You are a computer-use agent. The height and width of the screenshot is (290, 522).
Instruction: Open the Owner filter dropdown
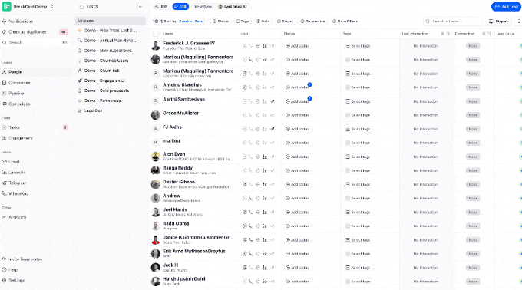tap(285, 21)
